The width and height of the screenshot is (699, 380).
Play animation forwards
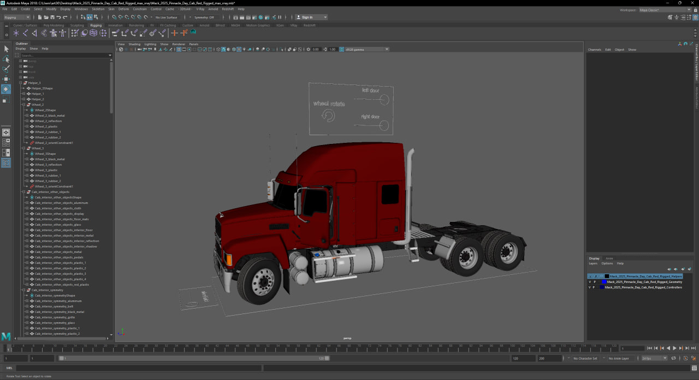[x=674, y=348]
